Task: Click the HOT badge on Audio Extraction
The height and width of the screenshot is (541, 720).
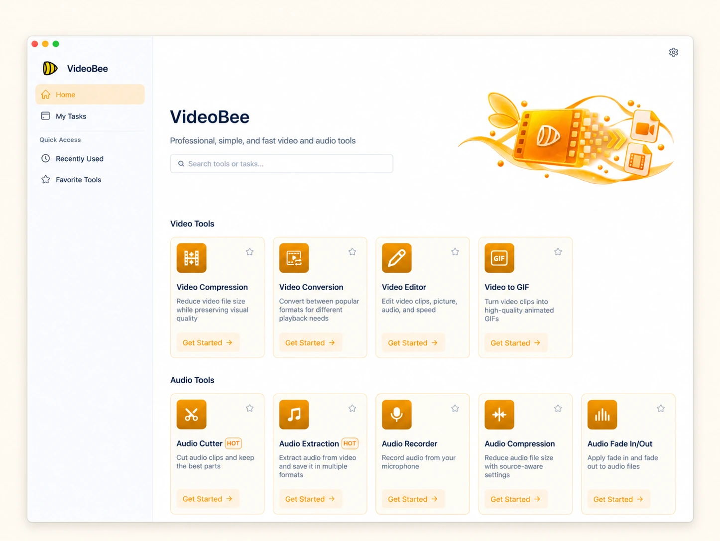Action: (x=350, y=443)
